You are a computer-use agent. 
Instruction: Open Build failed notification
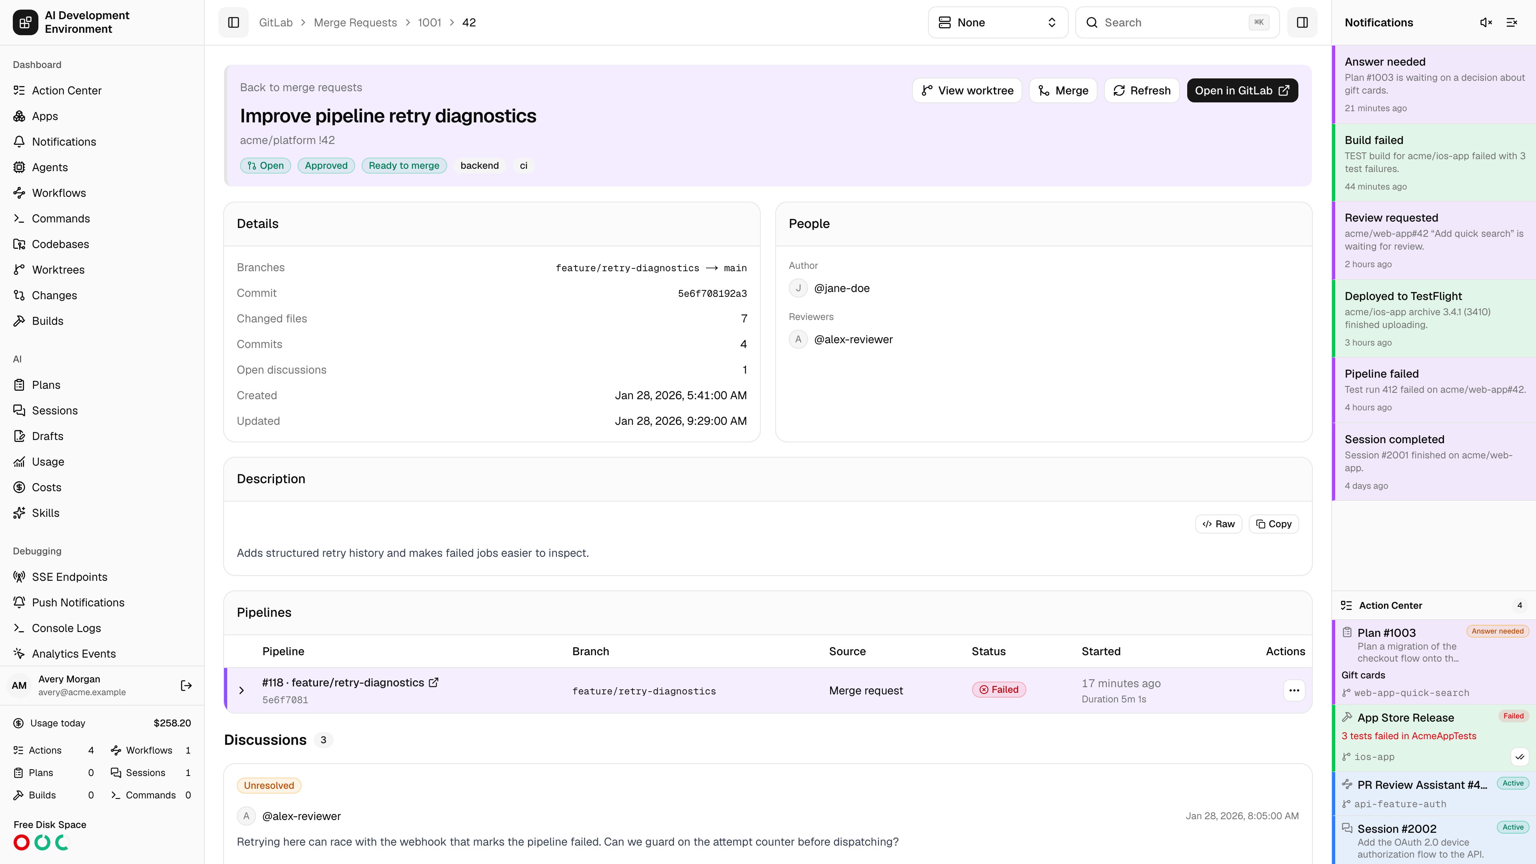click(x=1434, y=162)
